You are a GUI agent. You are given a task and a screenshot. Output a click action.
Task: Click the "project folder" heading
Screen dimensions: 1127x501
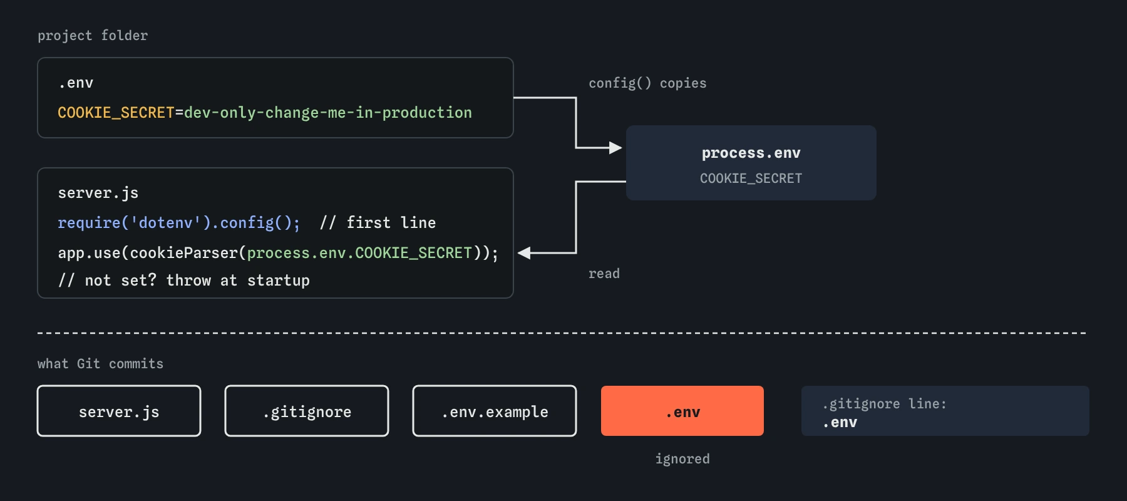[x=93, y=36]
